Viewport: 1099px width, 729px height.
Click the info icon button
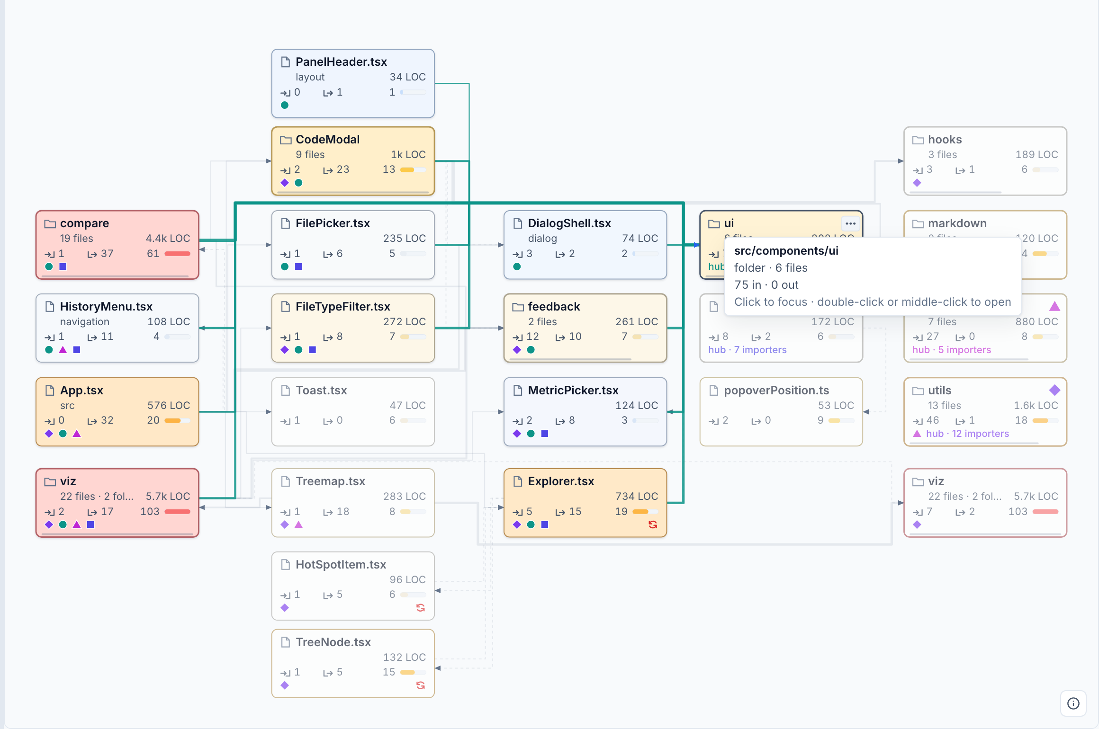pos(1073,703)
